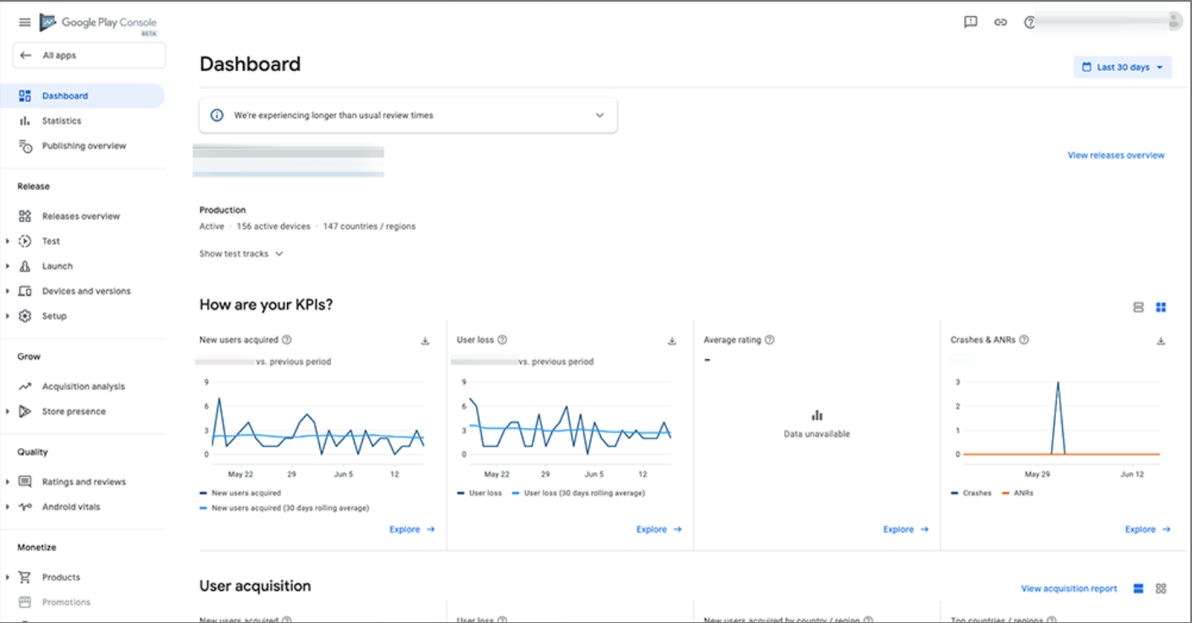Click help icon next to New users acquired

[x=287, y=340]
